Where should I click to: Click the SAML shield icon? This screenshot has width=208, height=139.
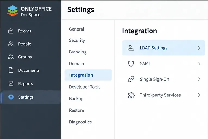click(131, 64)
